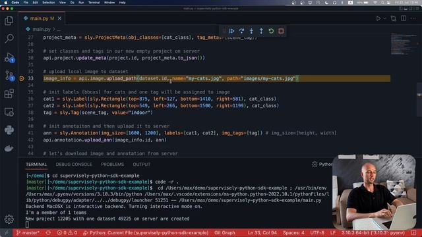
Task: Open the Run menu
Action: click(x=81, y=3)
